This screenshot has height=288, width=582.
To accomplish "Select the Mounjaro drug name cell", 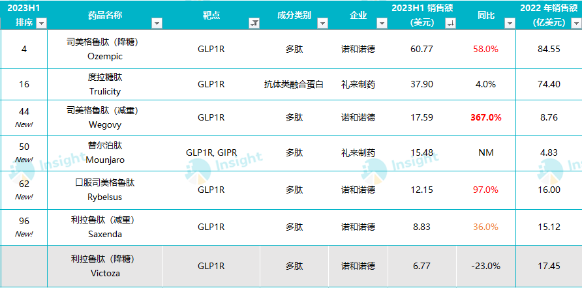I will point(106,152).
